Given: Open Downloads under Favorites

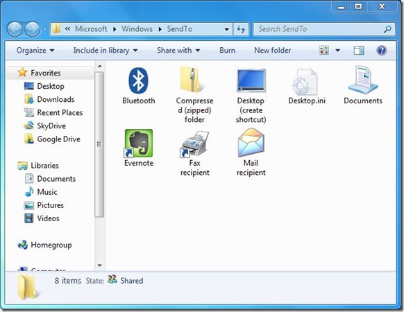Looking at the screenshot, I should (x=56, y=99).
